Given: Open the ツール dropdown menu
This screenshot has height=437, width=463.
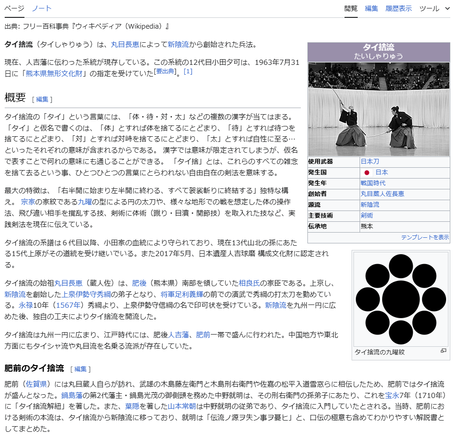Looking at the screenshot, I should (434, 8).
